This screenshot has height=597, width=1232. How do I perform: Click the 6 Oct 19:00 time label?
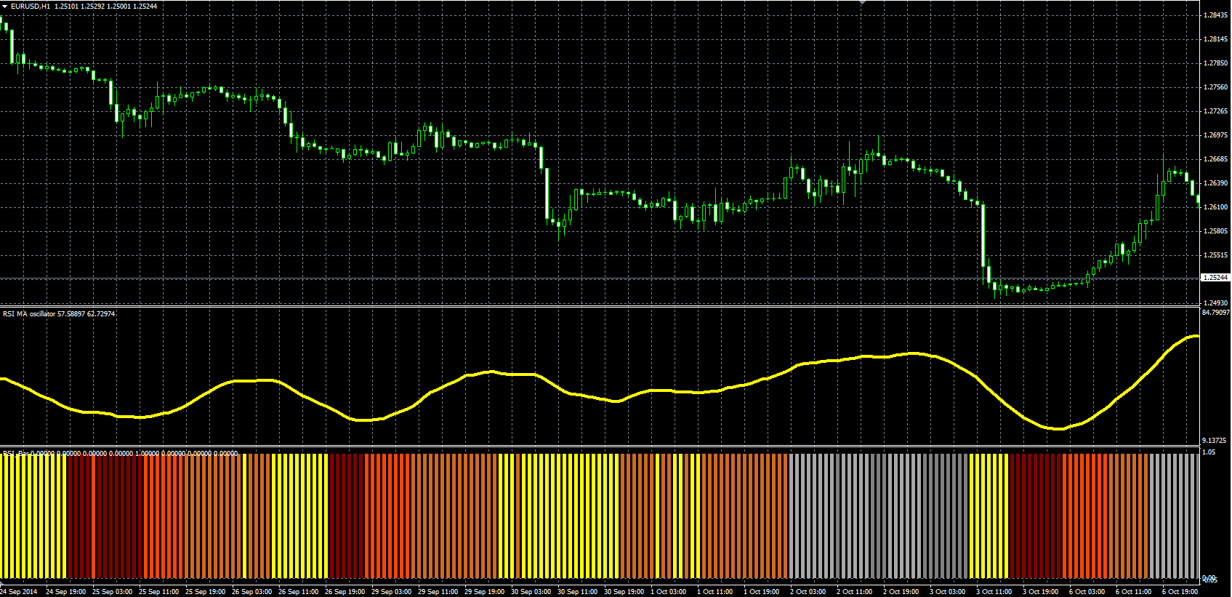[1180, 591]
